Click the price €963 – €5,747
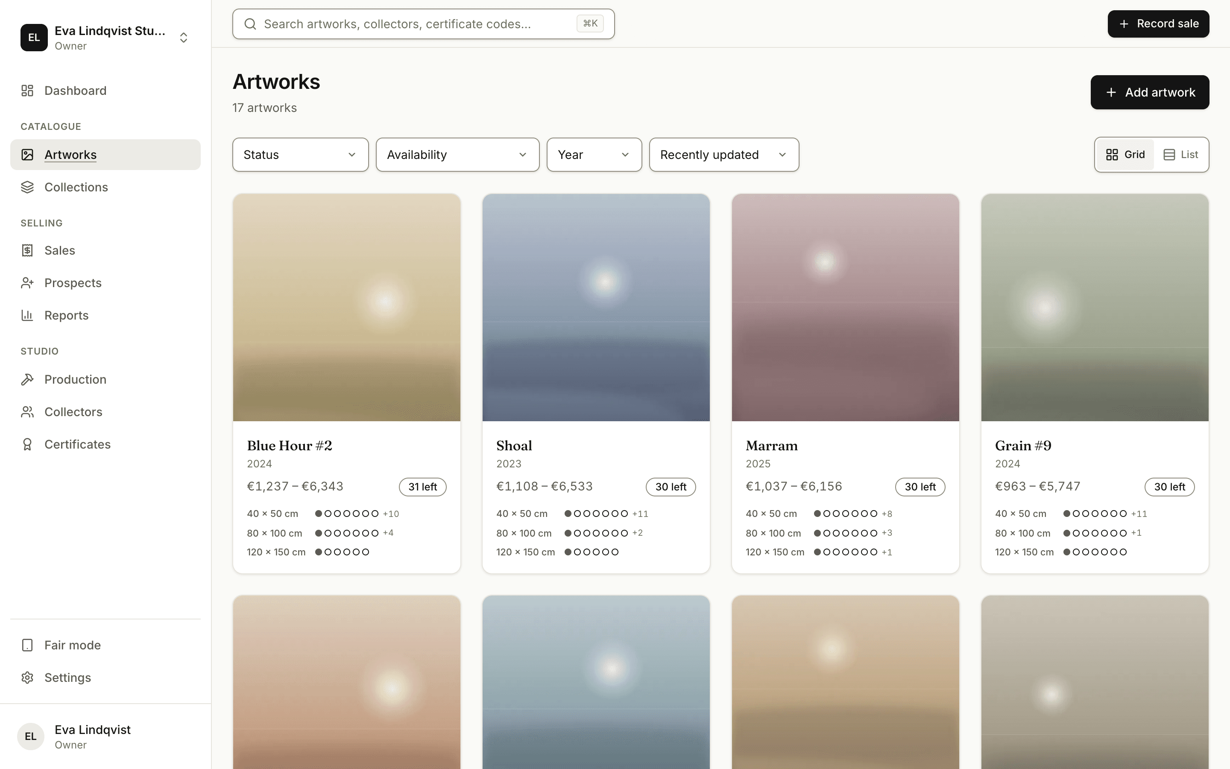The width and height of the screenshot is (1230, 769). [x=1037, y=486]
